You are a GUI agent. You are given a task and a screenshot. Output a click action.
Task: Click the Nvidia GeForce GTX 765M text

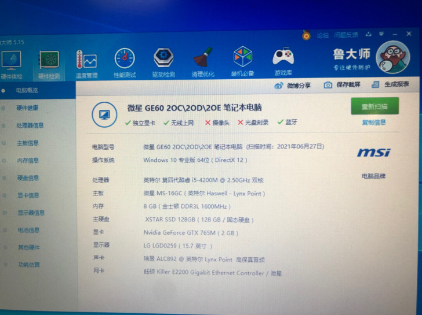[x=191, y=232]
